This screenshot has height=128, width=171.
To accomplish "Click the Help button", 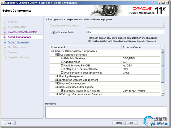I will [x=9, y=123].
